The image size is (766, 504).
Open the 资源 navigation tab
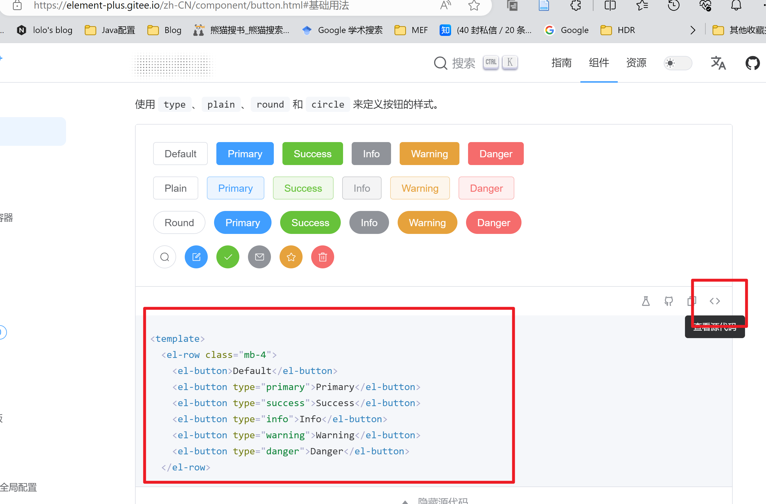636,62
